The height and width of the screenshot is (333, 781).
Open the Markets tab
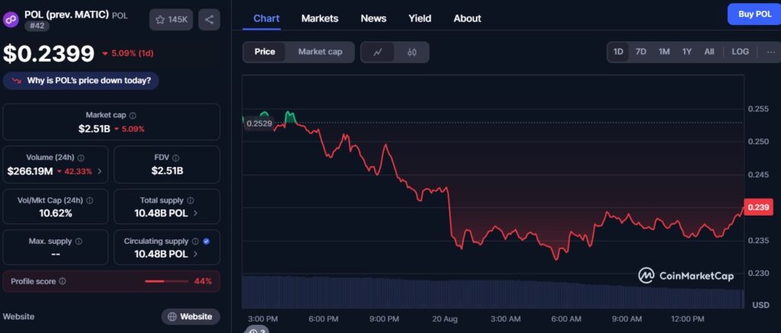click(320, 18)
